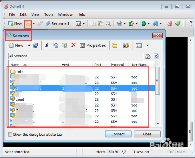The width and height of the screenshot is (195, 158).
Task: Sort by the Protocol column header
Action: pos(119,64)
